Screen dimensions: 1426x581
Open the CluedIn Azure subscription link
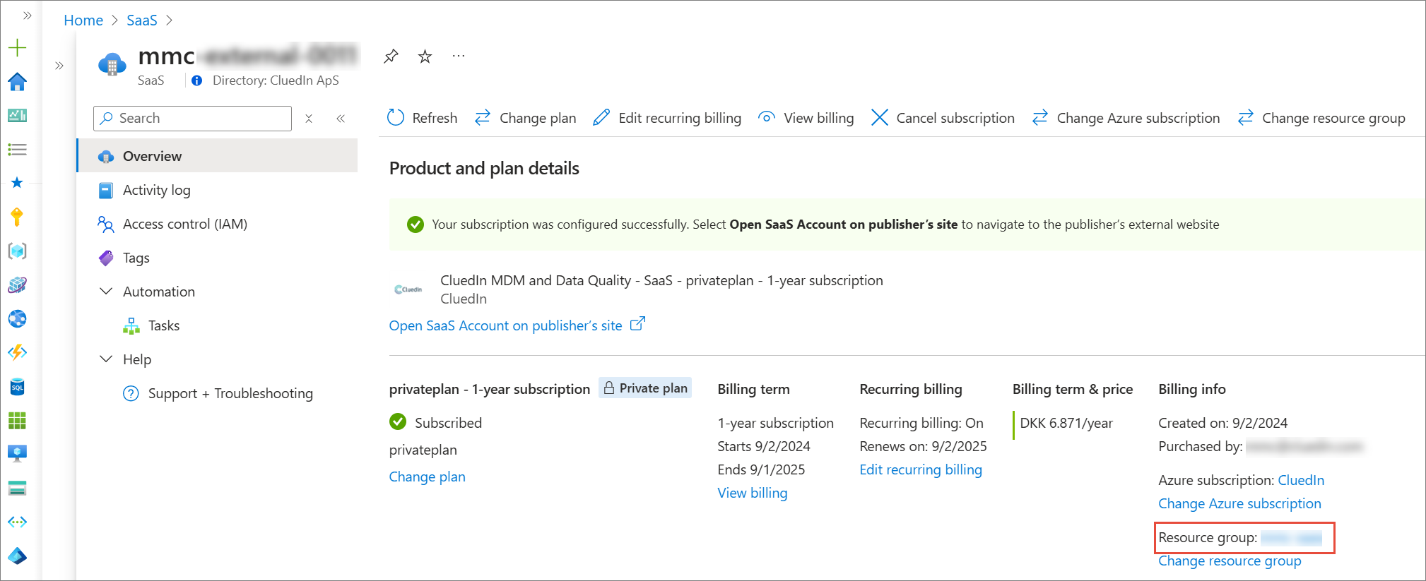pos(1301,480)
